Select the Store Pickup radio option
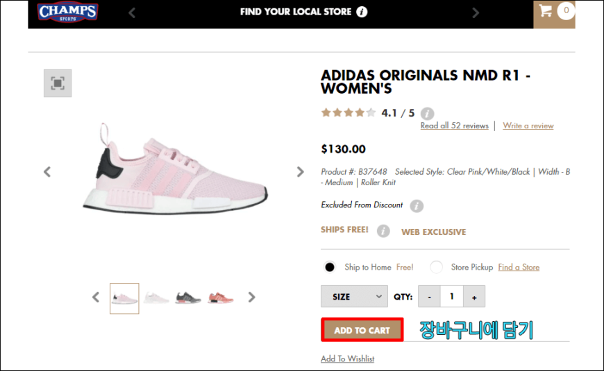 point(436,267)
